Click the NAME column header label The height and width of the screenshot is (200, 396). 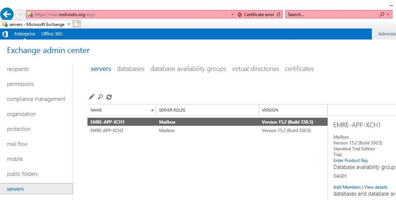click(96, 110)
